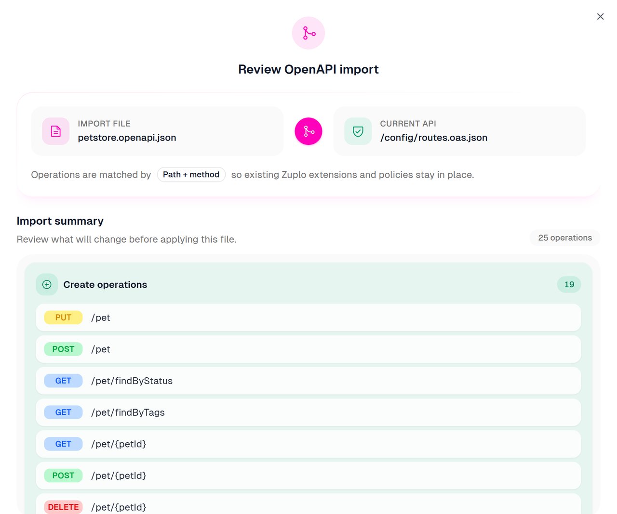Select the DELETE /pet/{petId} row
Screen dimensions: 617x514
tap(308, 504)
